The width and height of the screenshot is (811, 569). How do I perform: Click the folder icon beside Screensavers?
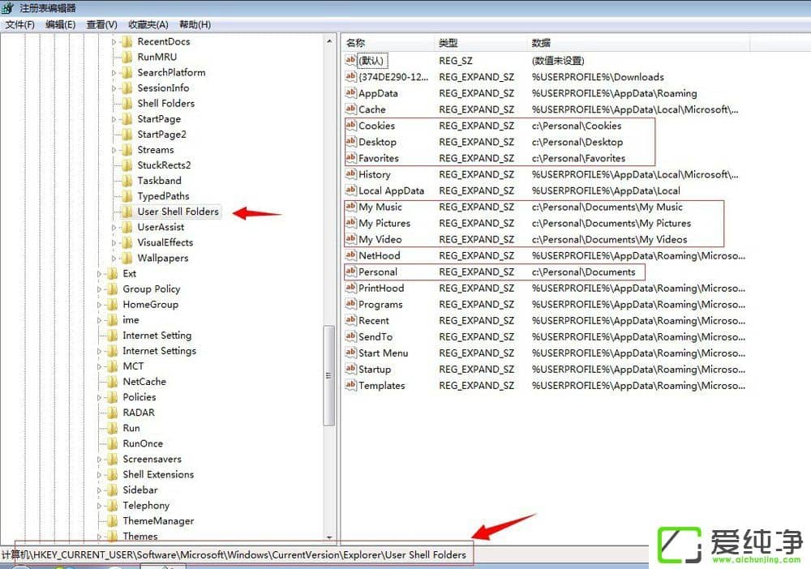tap(112, 459)
